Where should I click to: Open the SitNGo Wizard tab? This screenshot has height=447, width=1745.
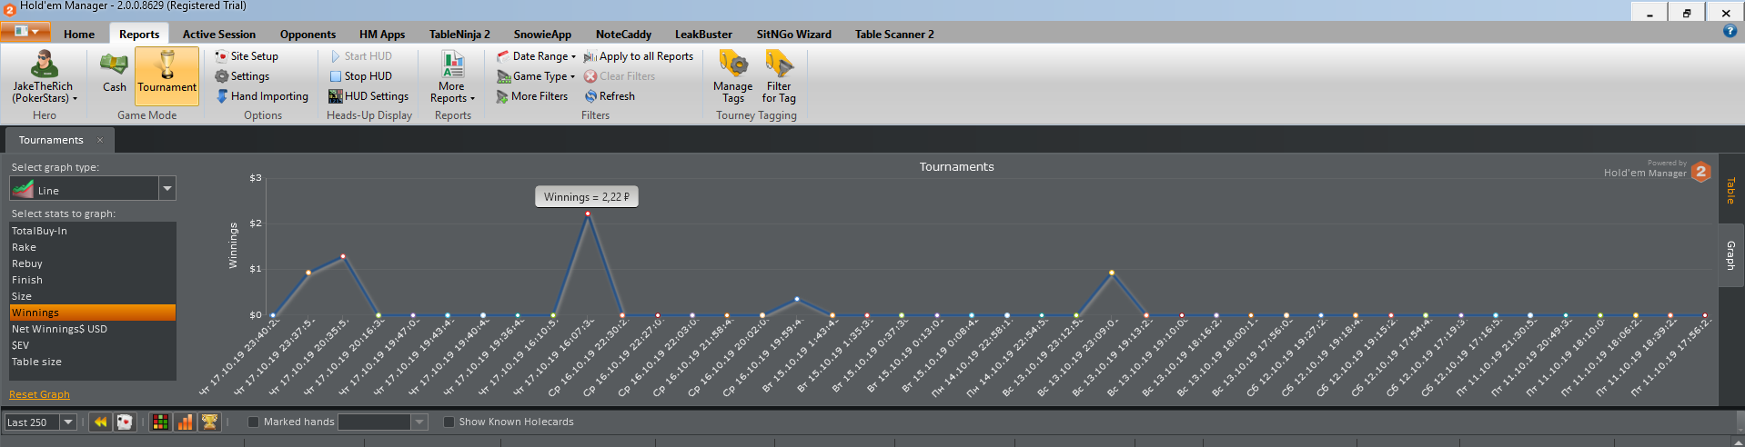point(793,35)
